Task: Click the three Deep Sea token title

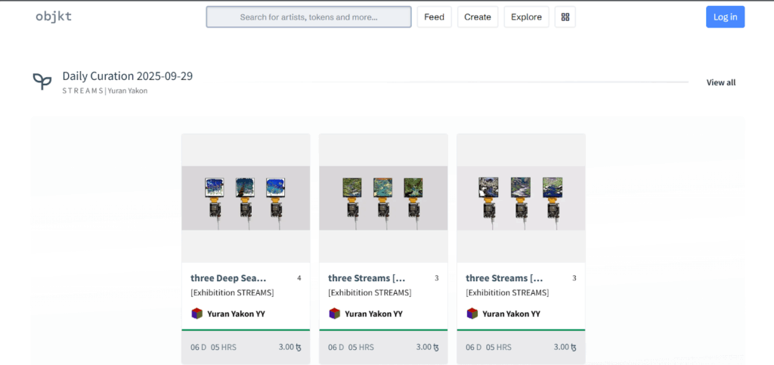Action: (228, 278)
